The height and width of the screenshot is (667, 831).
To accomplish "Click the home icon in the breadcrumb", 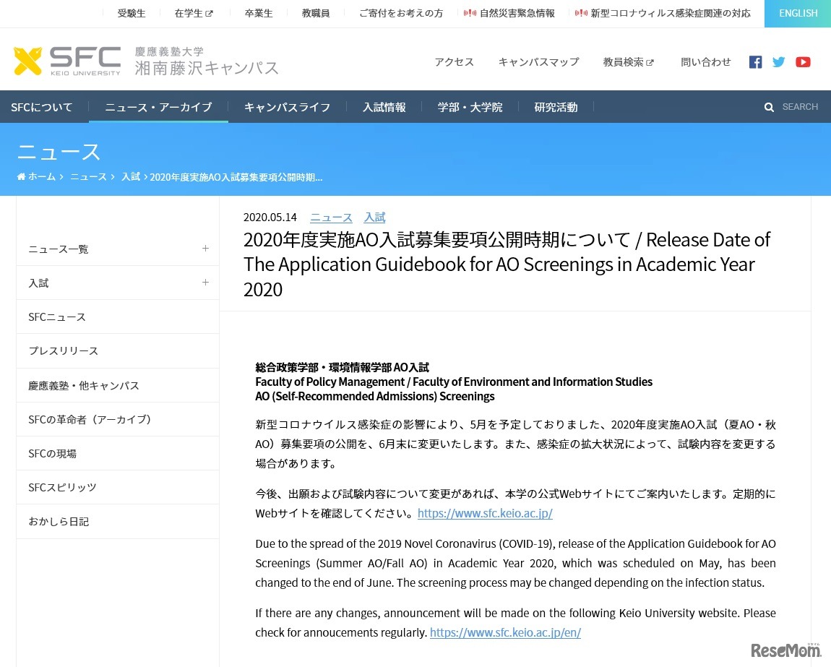I will click(x=21, y=176).
